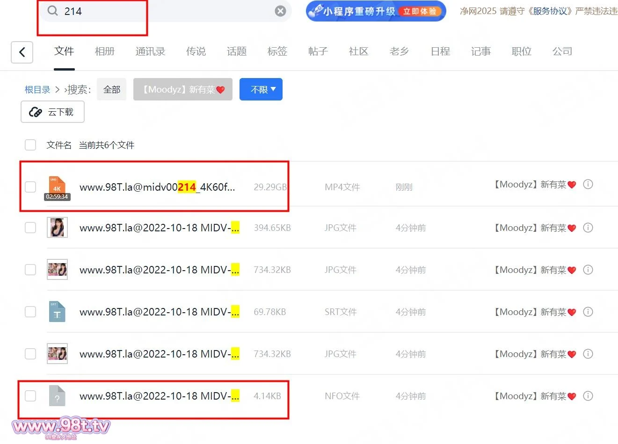This screenshot has width=618, height=444.
Task: Open info icon for the MP4 file row
Action: 588,185
